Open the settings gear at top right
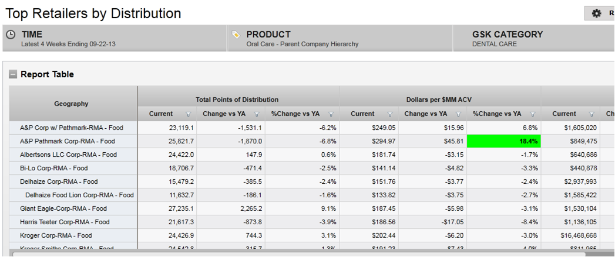 (596, 13)
